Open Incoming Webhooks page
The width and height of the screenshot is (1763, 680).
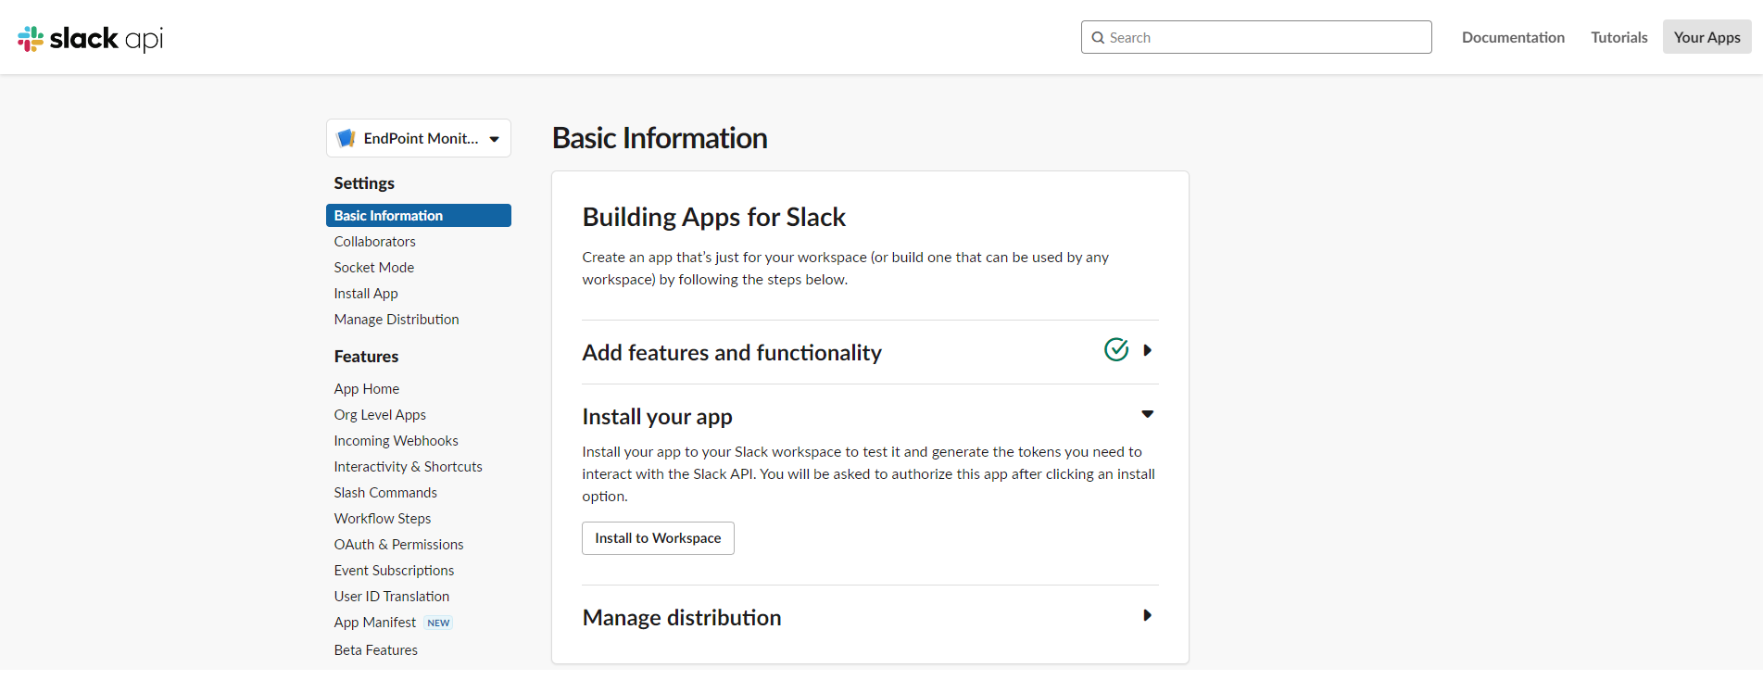(x=397, y=441)
